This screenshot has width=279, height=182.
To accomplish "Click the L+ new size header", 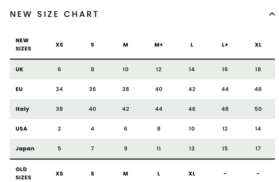I will (x=225, y=45).
